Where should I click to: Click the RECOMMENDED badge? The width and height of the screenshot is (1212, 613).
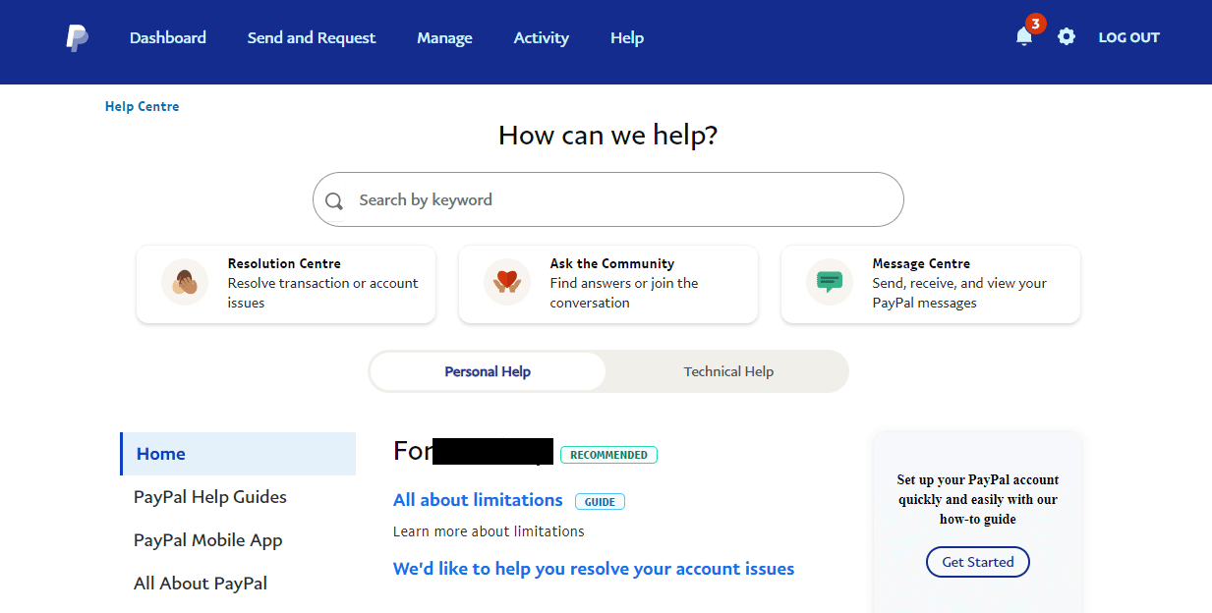(608, 455)
